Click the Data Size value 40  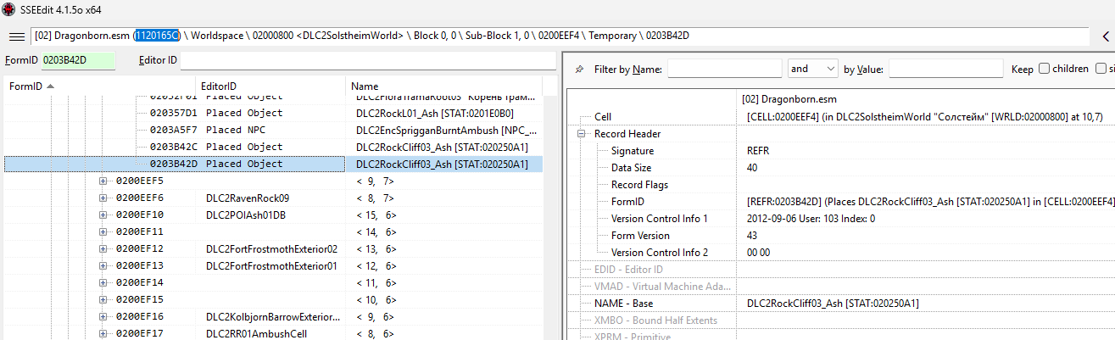[x=752, y=168]
